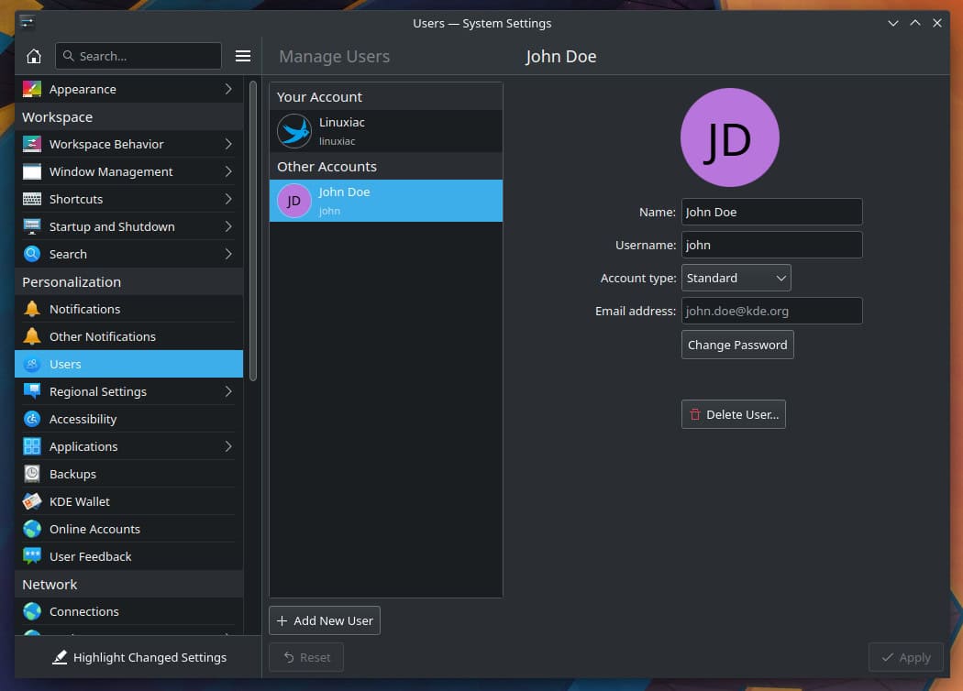This screenshot has height=691, width=963.
Task: Click John Doe's large purple avatar
Action: tap(729, 137)
